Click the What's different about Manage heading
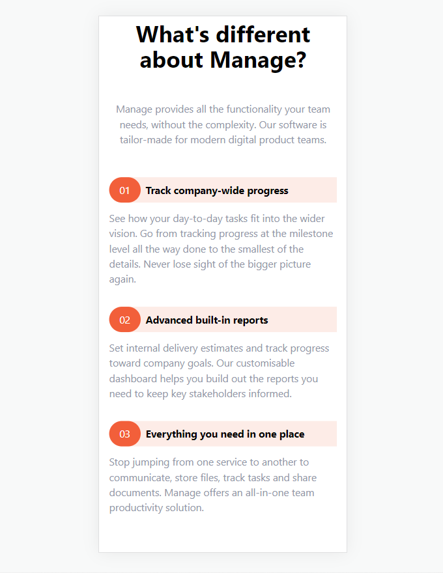This screenshot has height=573, width=443. pos(222,47)
